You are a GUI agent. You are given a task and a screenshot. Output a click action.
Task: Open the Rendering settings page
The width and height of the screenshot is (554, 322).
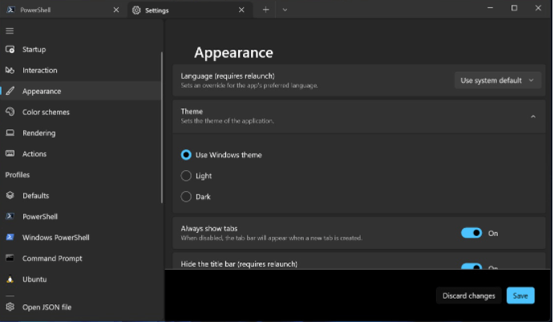[81, 132]
